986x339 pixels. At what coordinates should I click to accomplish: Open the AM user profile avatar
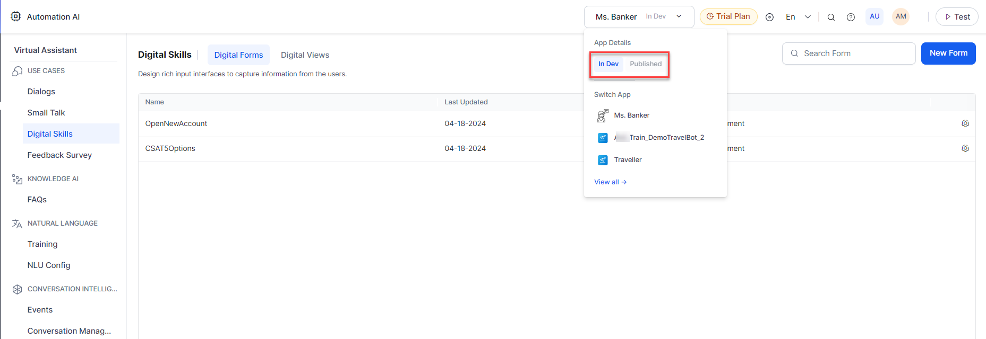[x=901, y=16]
